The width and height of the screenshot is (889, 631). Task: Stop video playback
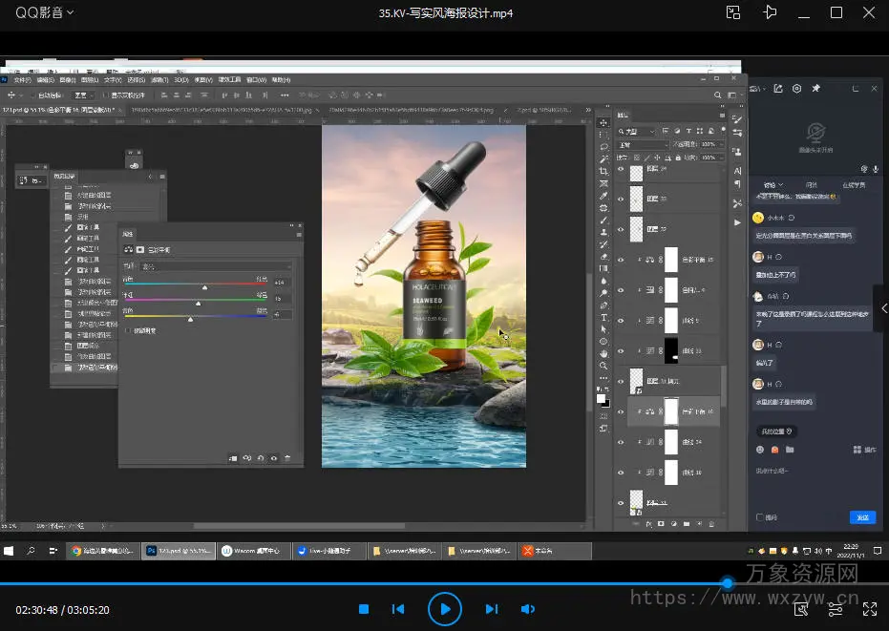coord(364,609)
